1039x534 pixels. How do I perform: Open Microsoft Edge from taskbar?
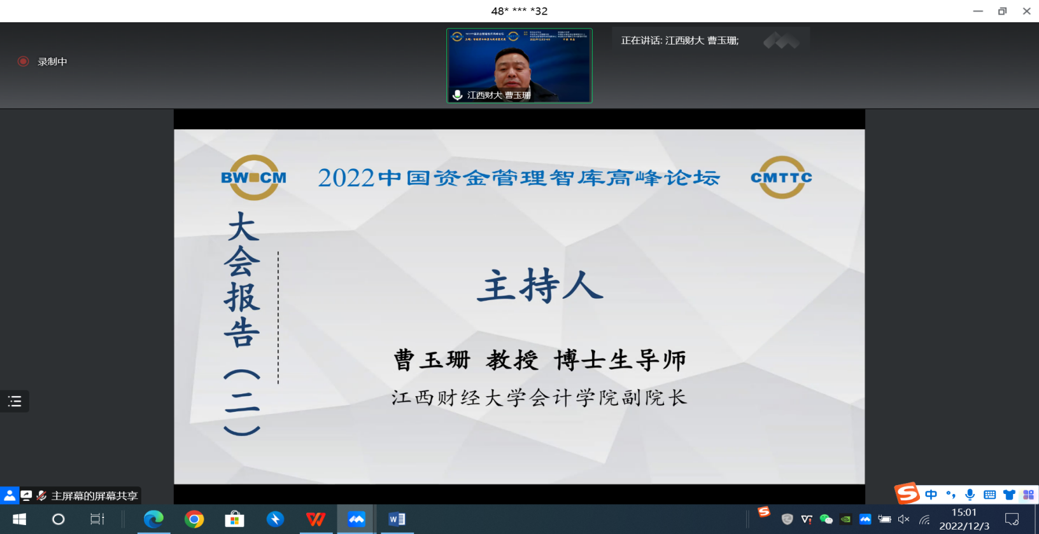point(153,519)
